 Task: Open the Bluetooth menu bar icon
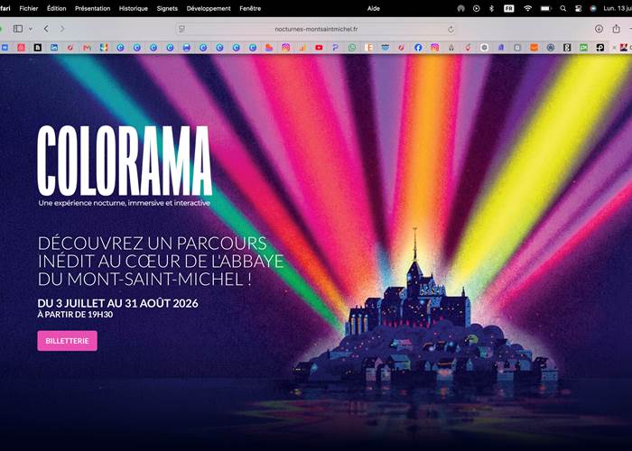[x=492, y=8]
